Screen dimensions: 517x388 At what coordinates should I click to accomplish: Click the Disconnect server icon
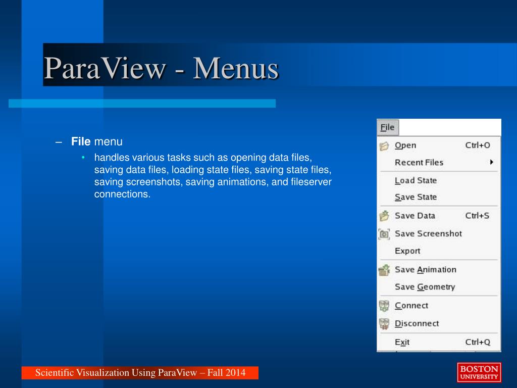click(384, 324)
